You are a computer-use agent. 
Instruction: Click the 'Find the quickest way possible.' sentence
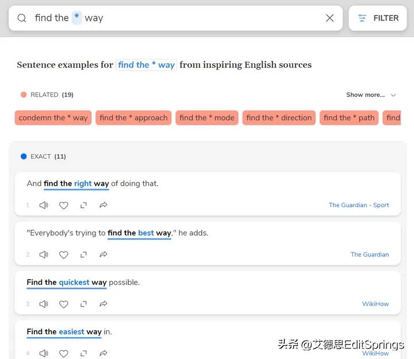click(83, 282)
